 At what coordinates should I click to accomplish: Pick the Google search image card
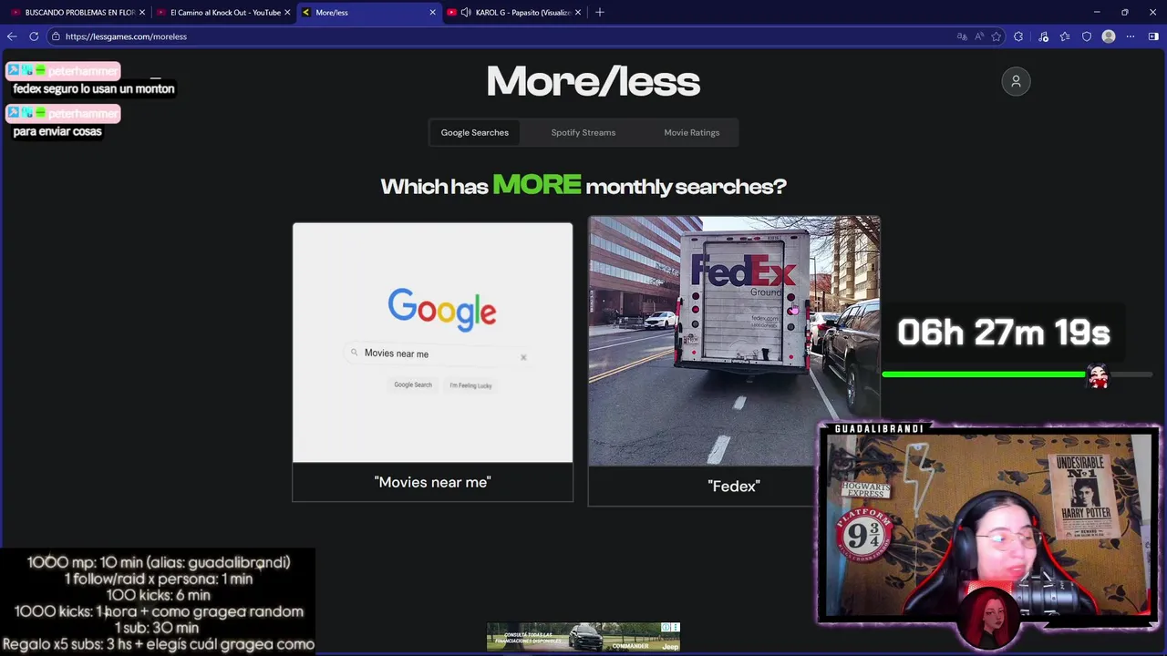(433, 343)
